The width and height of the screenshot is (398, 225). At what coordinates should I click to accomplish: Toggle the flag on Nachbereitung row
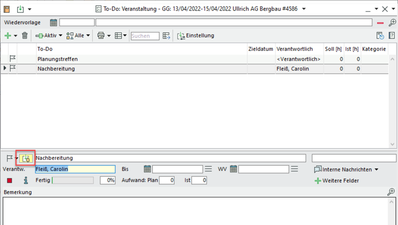point(13,68)
